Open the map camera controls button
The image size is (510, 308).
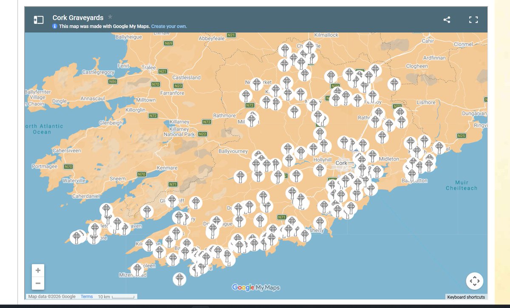tap(474, 281)
